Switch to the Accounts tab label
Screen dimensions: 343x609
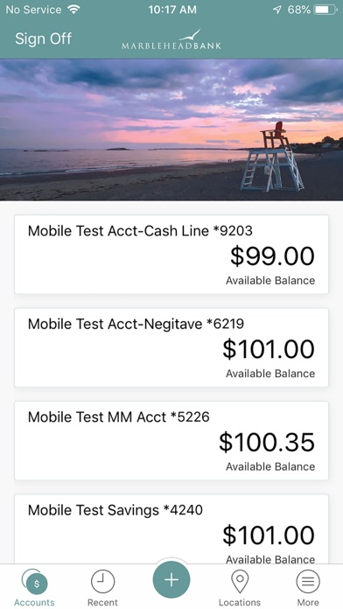[x=34, y=602]
